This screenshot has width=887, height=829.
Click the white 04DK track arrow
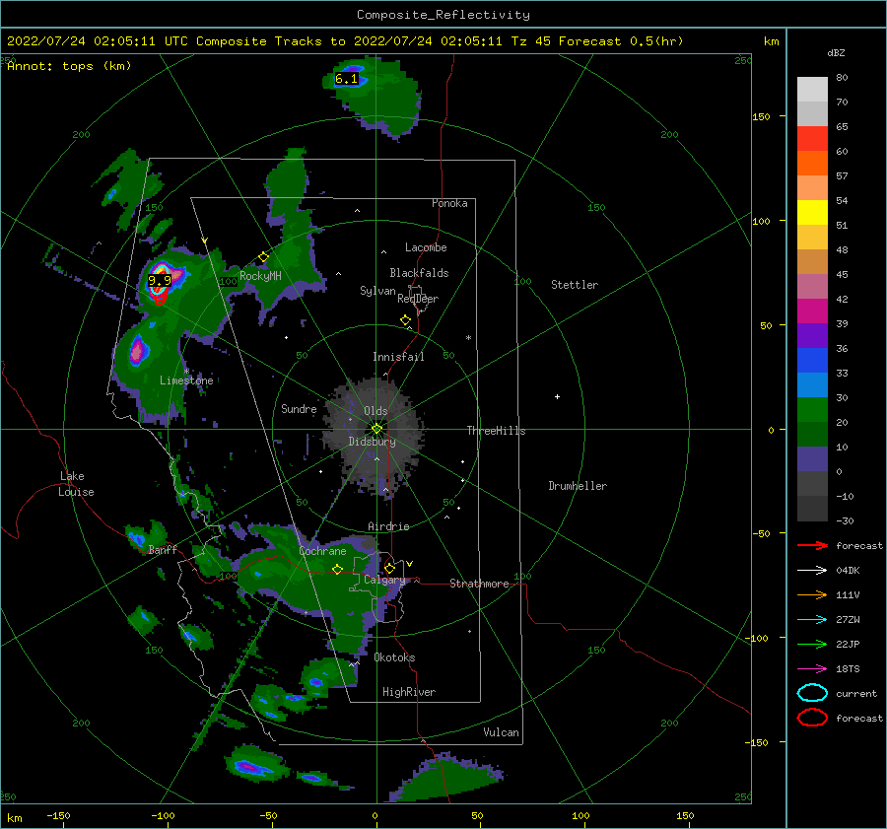point(812,570)
